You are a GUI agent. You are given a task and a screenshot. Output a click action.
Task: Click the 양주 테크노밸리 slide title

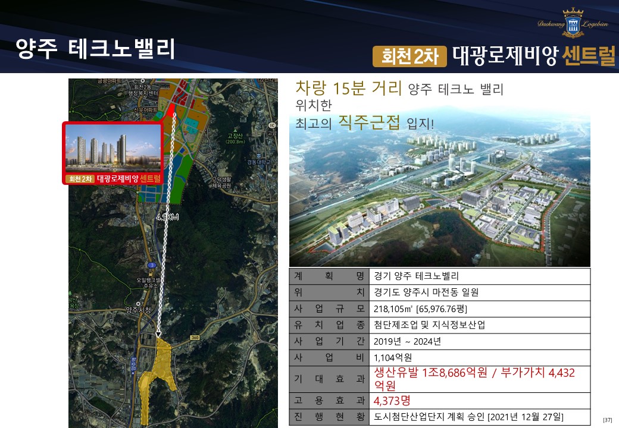[95, 49]
